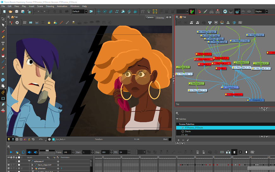Toggle the Sound enable speaker button
The width and height of the screenshot is (275, 172).
29,152
